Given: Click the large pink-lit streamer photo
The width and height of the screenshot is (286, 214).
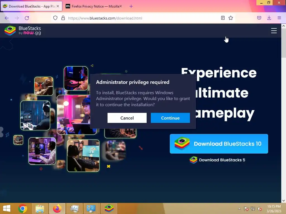Looking at the screenshot, I should [74, 115].
